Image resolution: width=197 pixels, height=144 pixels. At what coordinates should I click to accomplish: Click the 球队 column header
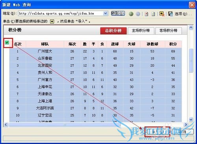(x=45, y=44)
